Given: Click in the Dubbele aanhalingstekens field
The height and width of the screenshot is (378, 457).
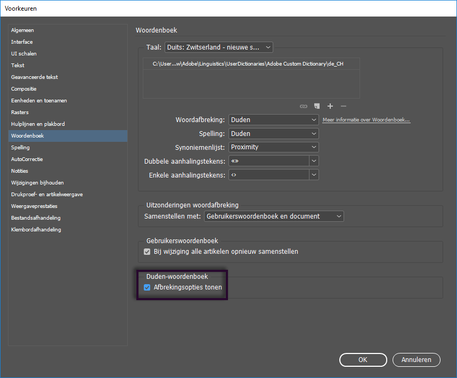Looking at the screenshot, I should (269, 161).
